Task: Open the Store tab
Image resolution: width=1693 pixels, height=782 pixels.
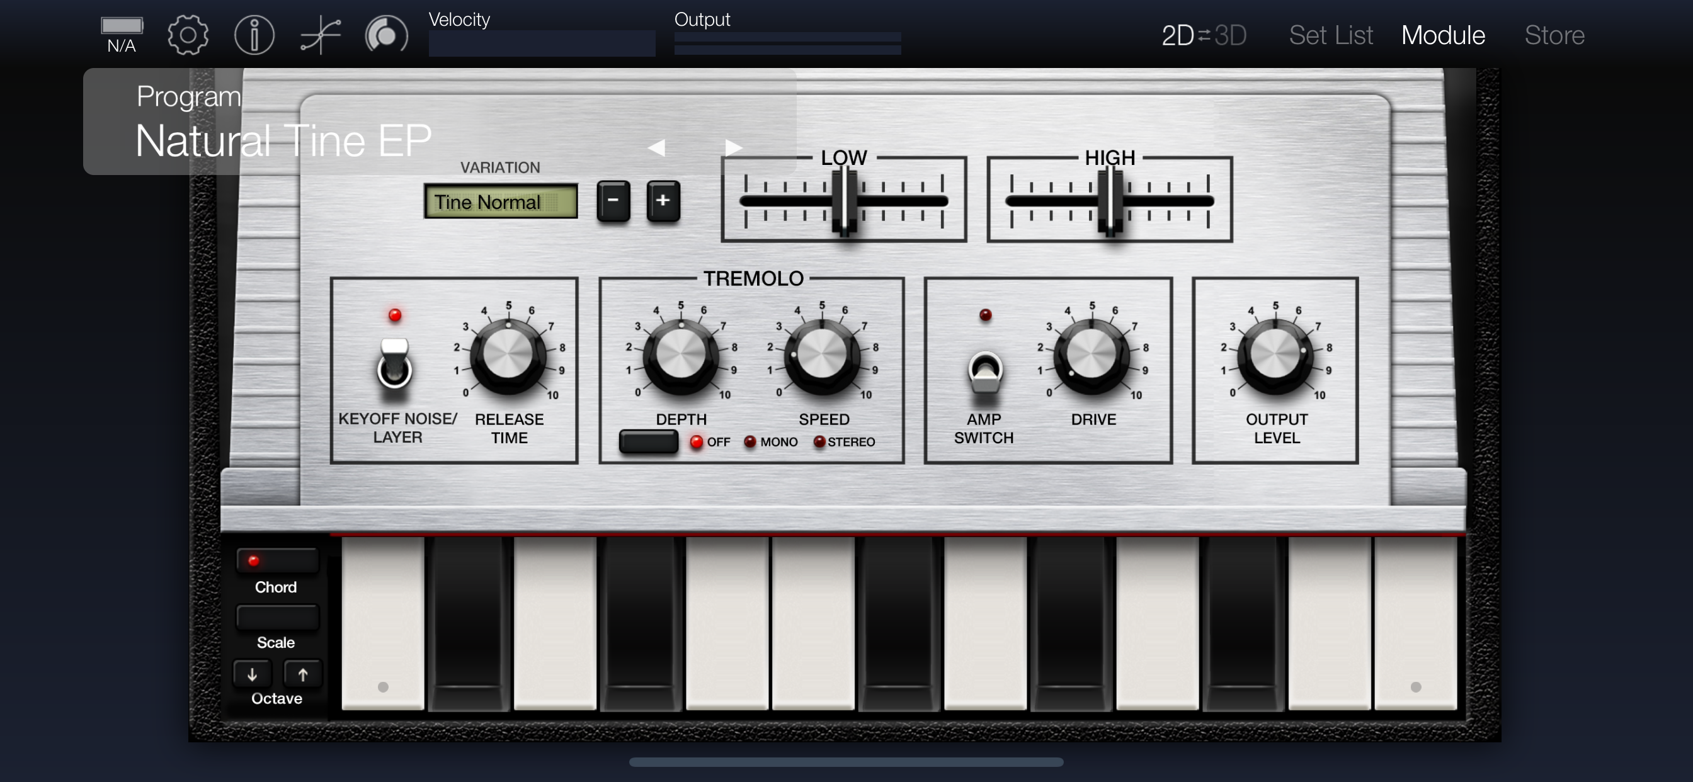Action: [x=1554, y=35]
